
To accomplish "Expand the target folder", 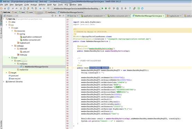I will point(7,73).
